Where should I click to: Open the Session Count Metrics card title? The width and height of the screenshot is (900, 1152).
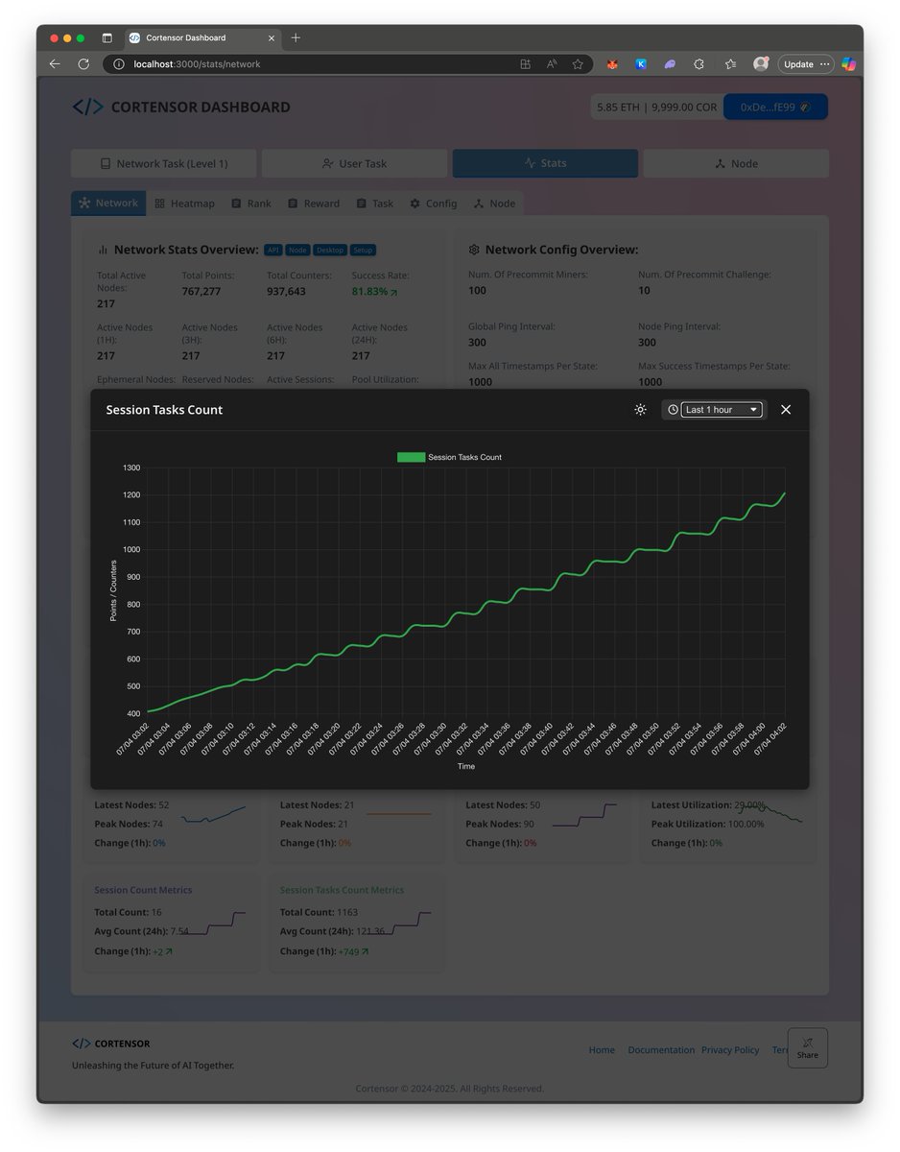[x=143, y=890]
